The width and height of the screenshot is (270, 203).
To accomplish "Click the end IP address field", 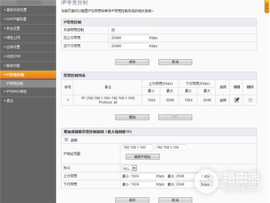I will click(x=171, y=147).
